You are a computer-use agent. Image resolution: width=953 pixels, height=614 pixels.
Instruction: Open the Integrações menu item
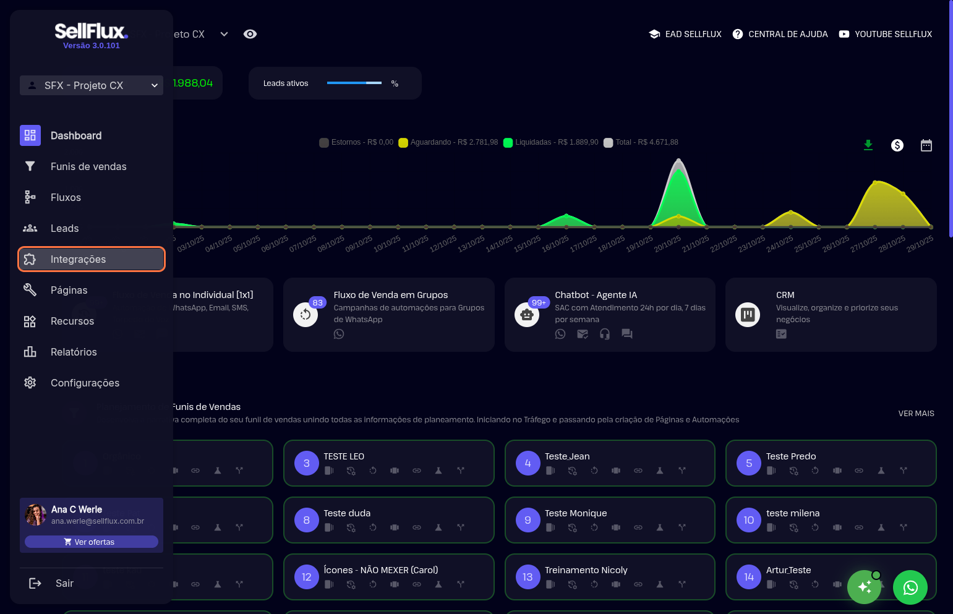click(x=92, y=259)
